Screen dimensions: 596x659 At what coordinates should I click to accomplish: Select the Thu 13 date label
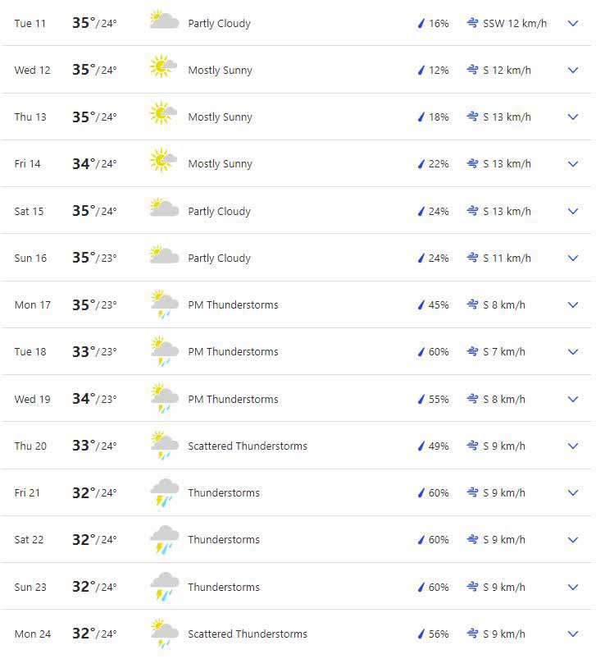click(x=30, y=117)
